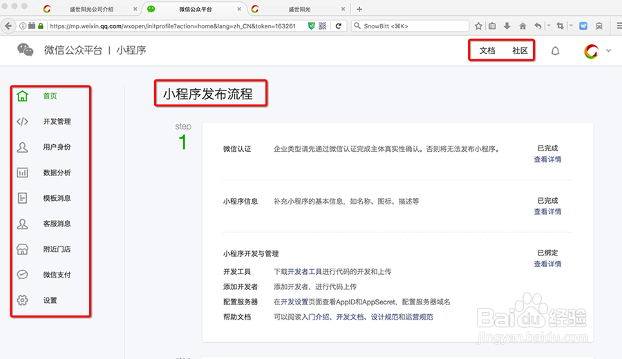Click the undo arrow toolbar icon
622x359 pixels.
point(538,26)
